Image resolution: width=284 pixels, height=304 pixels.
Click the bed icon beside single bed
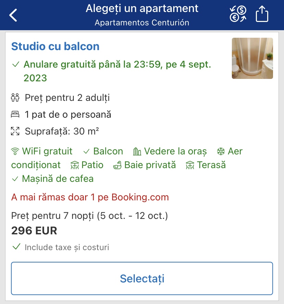click(x=15, y=115)
